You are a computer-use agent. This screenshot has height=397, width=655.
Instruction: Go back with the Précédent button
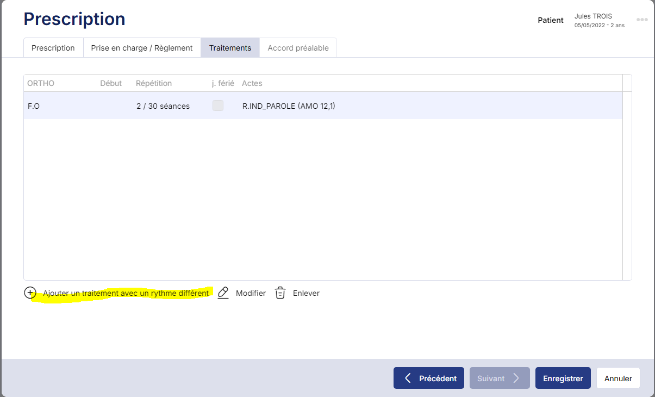pos(429,379)
